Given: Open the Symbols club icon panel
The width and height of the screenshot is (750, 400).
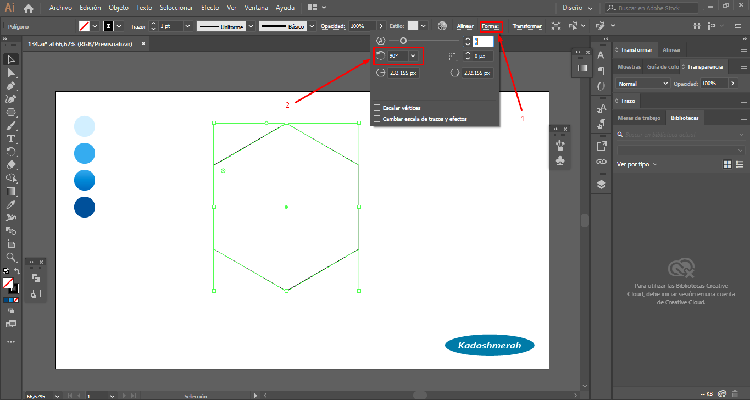Looking at the screenshot, I should pos(560,160).
